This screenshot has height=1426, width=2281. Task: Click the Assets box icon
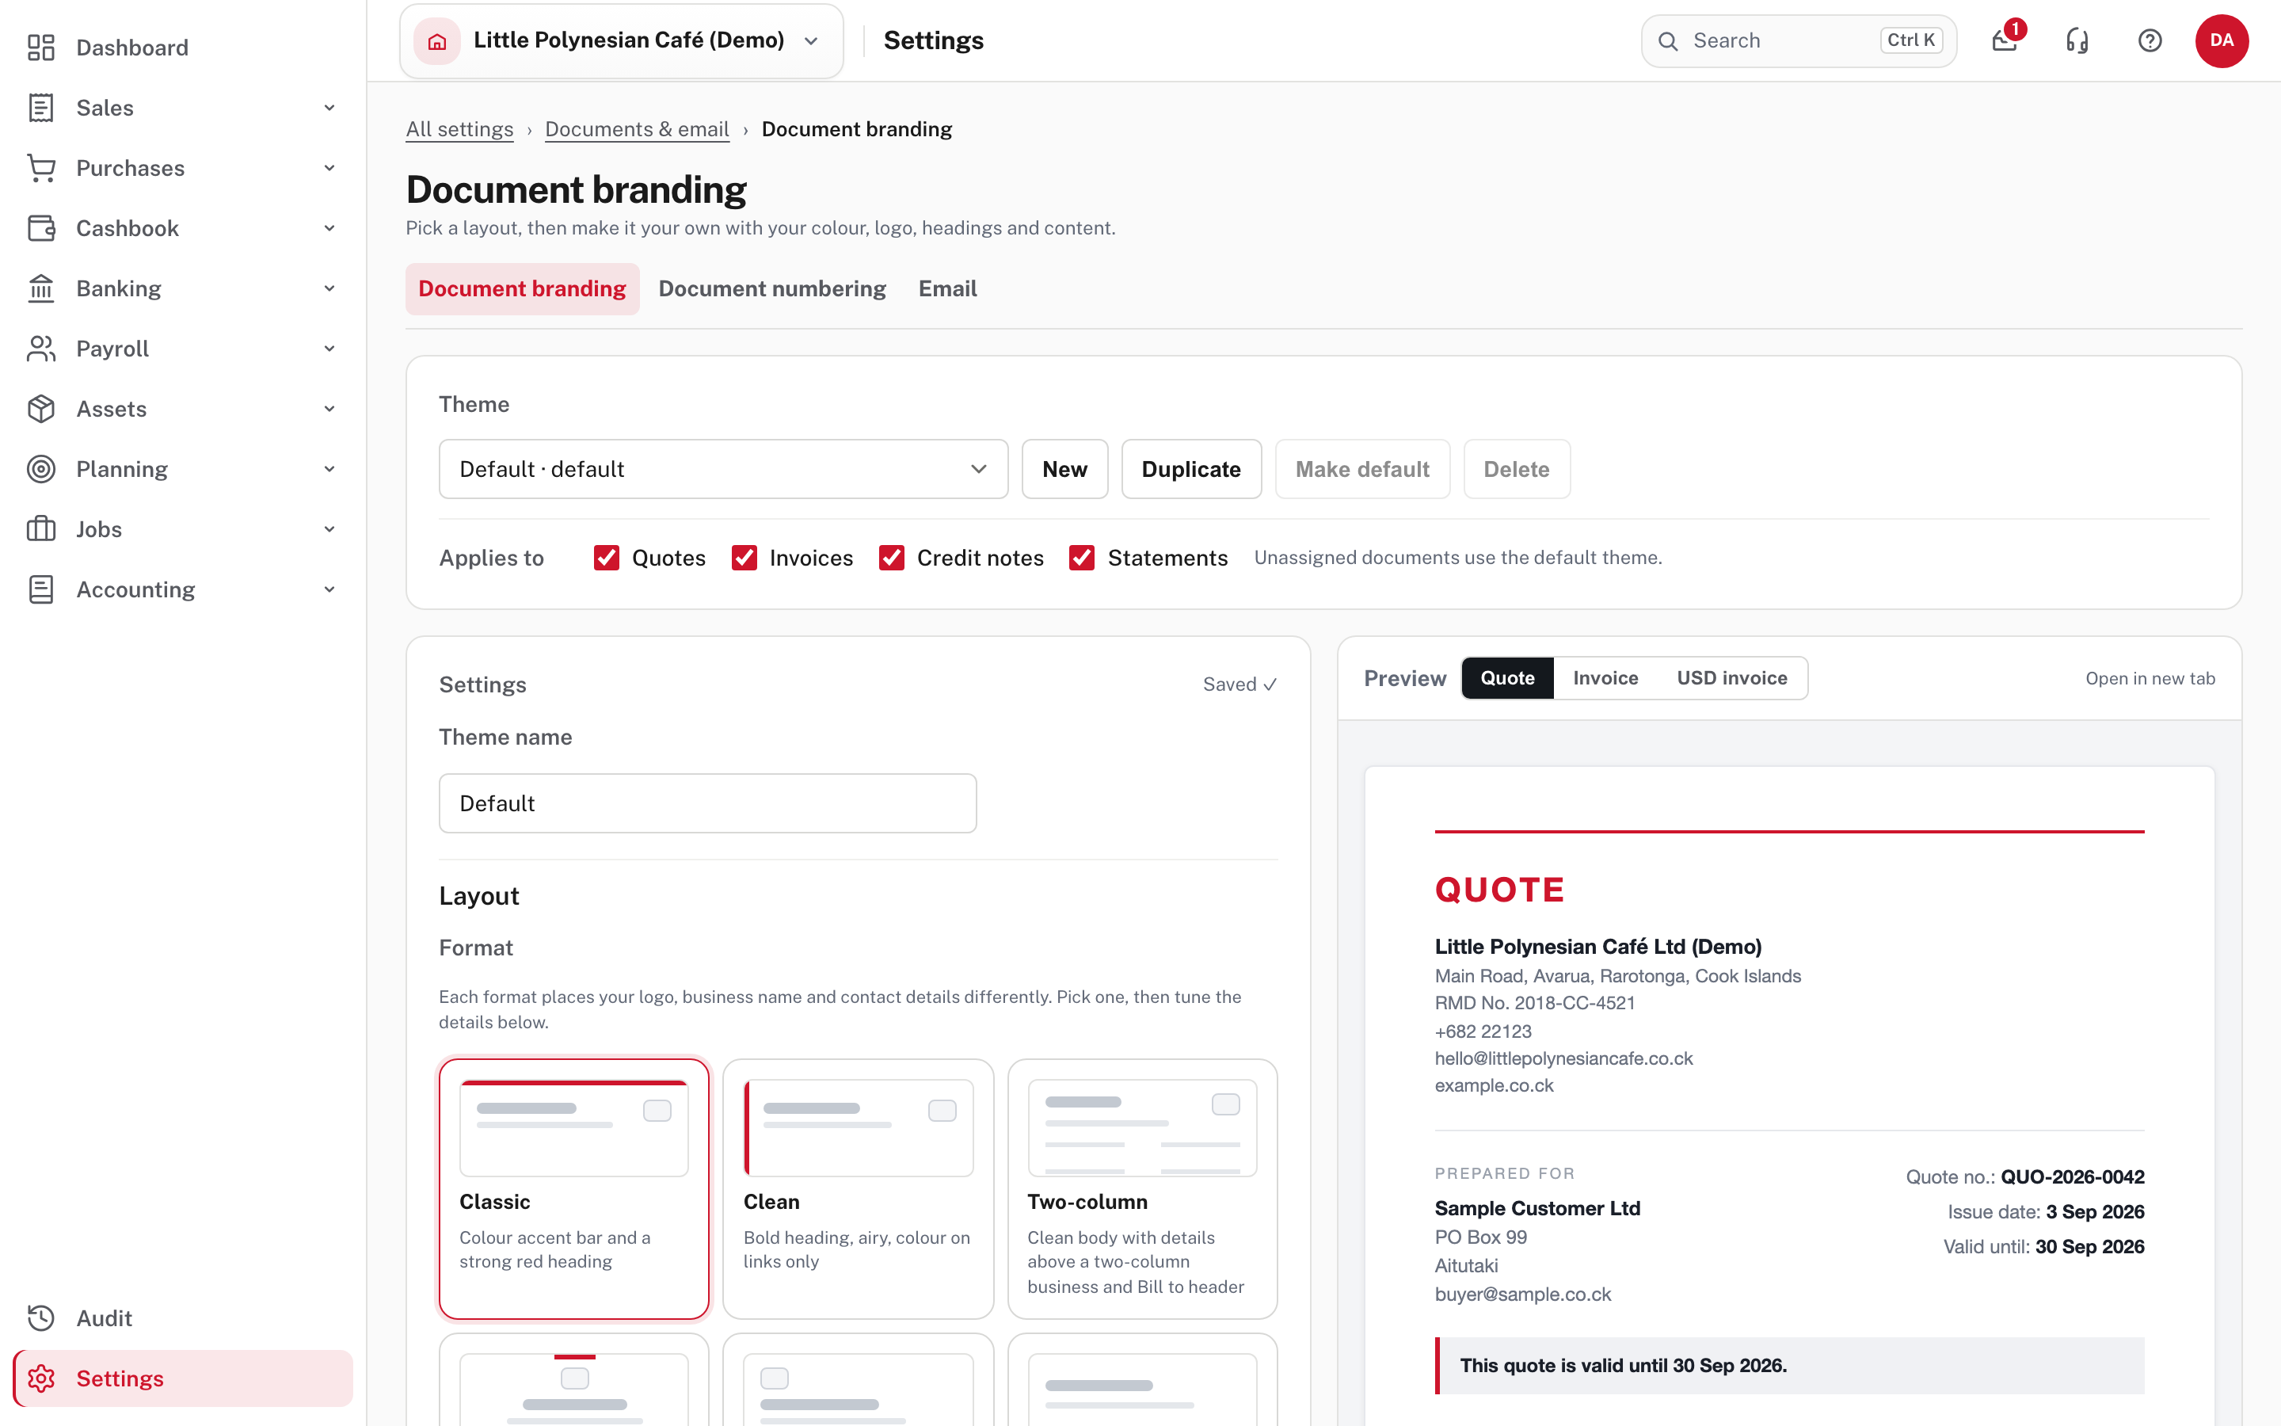coord(40,410)
